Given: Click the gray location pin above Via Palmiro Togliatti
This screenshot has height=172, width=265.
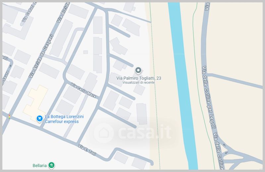Looking at the screenshot, I should [138, 70].
